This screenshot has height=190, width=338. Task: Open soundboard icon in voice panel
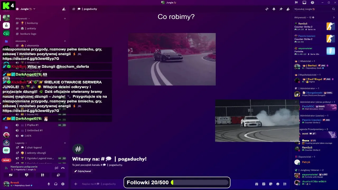[x=58, y=175]
